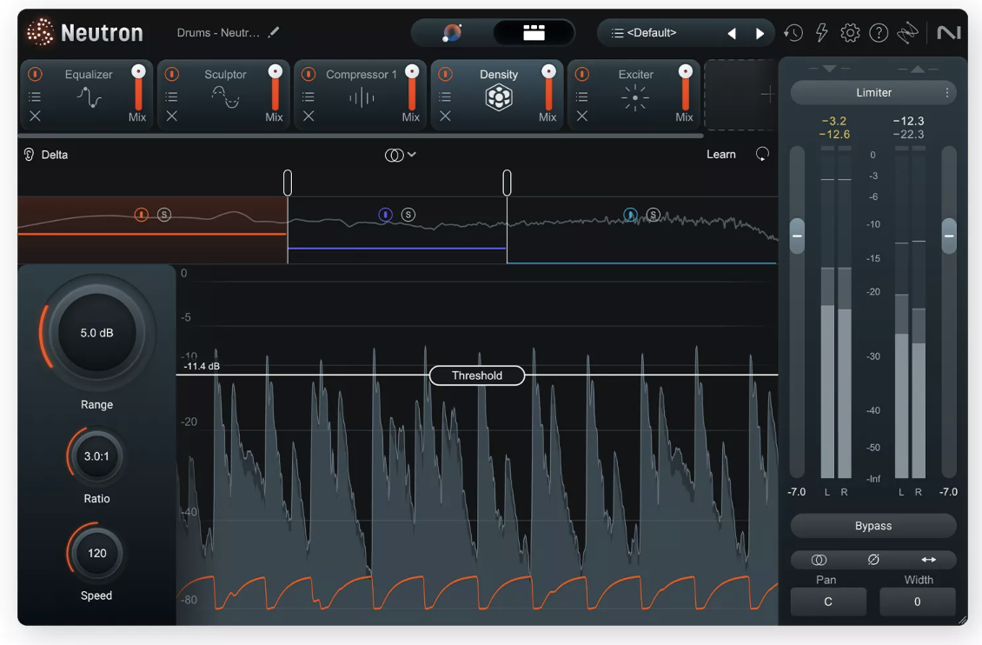Image resolution: width=982 pixels, height=645 pixels.
Task: Click the reset loop icon beside Learn
Action: (x=762, y=154)
